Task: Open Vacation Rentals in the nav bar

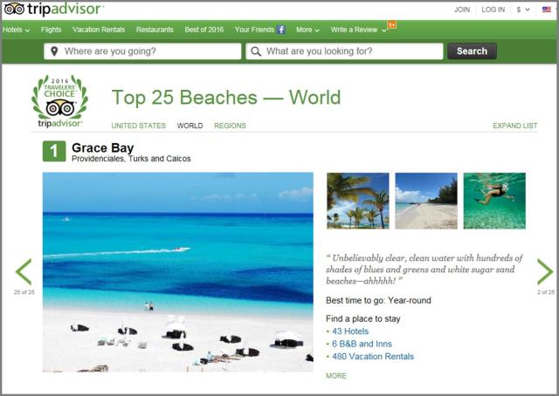Action: click(x=99, y=30)
